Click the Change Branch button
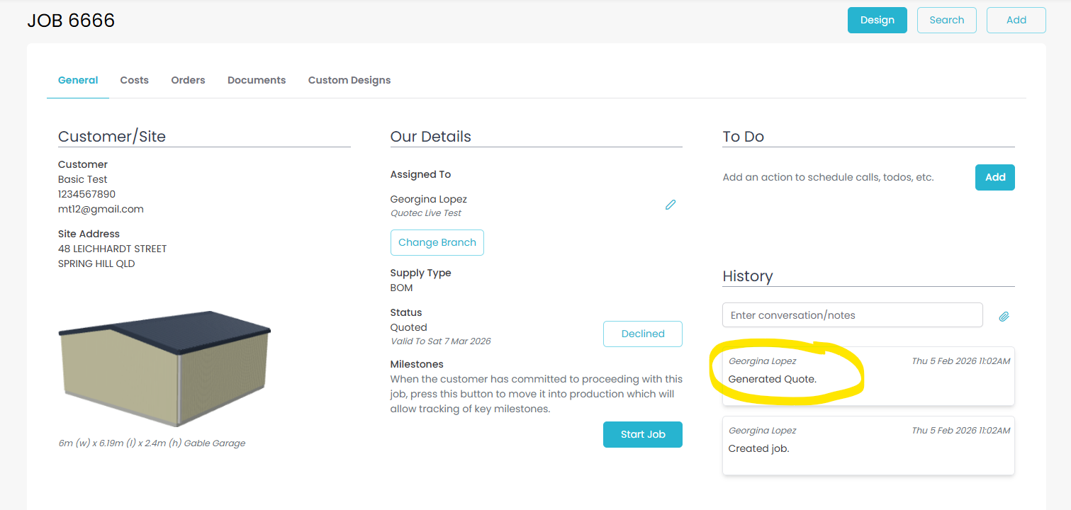The height and width of the screenshot is (510, 1071). click(437, 242)
